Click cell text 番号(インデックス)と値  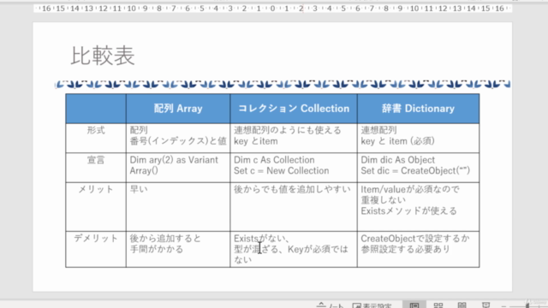click(x=178, y=141)
